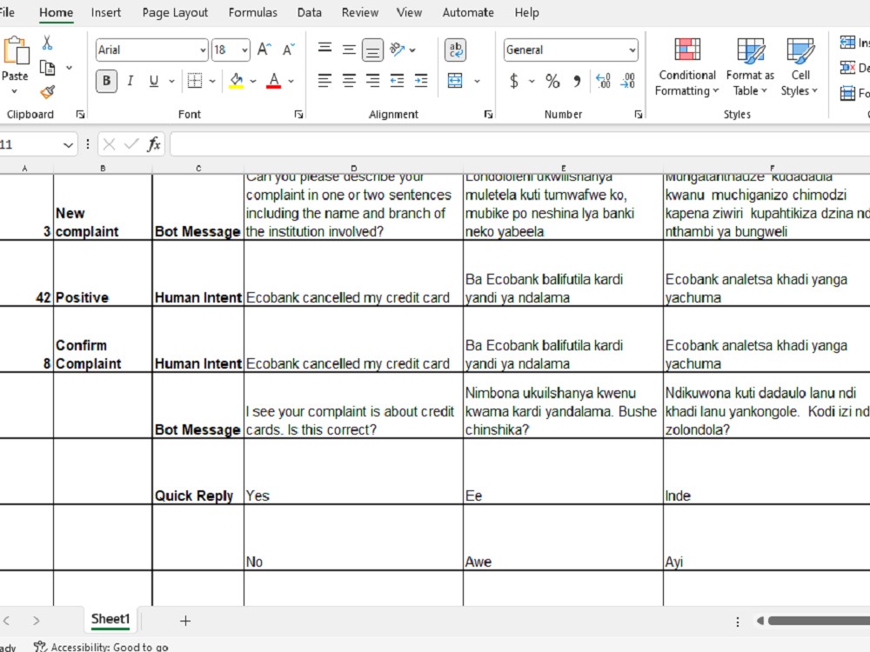
Task: Apply red font color
Action: [x=273, y=81]
